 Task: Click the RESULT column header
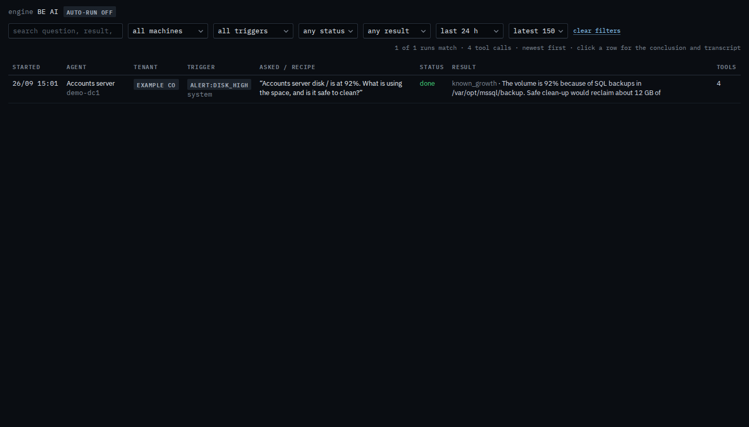click(464, 67)
